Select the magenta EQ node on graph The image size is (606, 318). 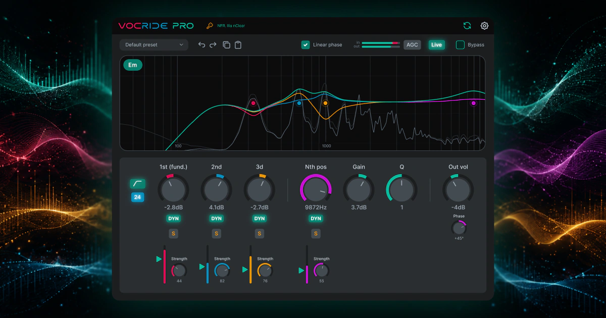pyautogui.click(x=474, y=103)
